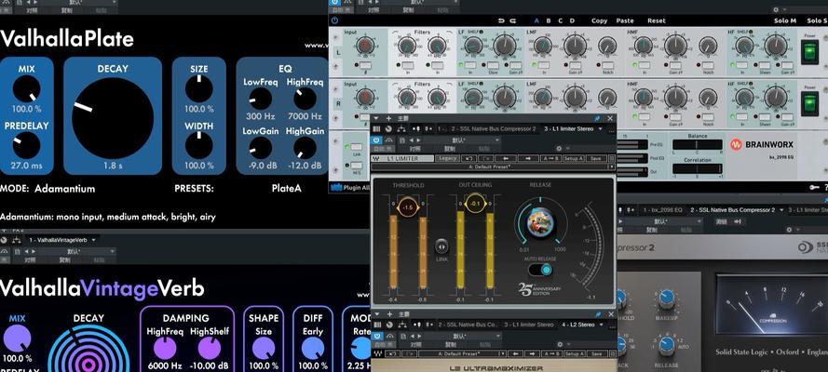Toggle Link button in bx_2098 EQ
The image size is (828, 372).
coord(356,147)
